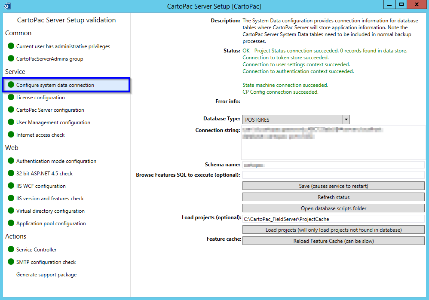Image resolution: width=429 pixels, height=300 pixels.
Task: Click Reload Feature Cache button
Action: point(334,241)
